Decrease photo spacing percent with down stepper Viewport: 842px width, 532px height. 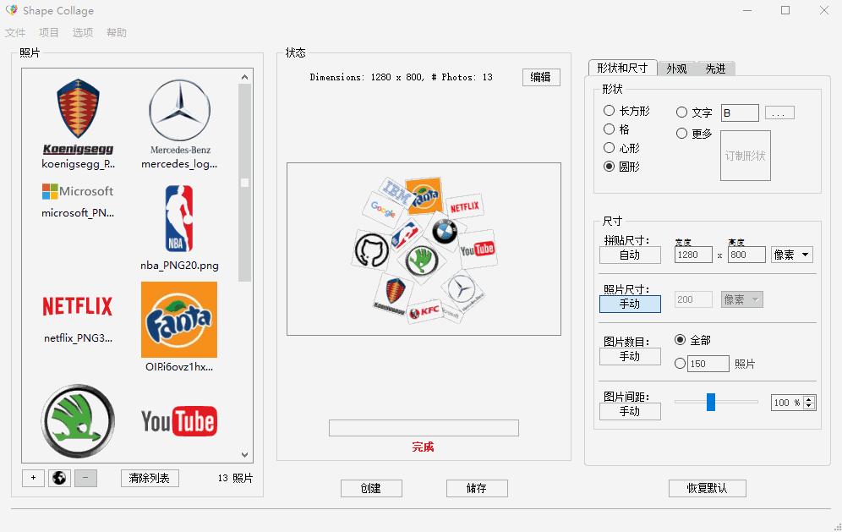tap(809, 406)
